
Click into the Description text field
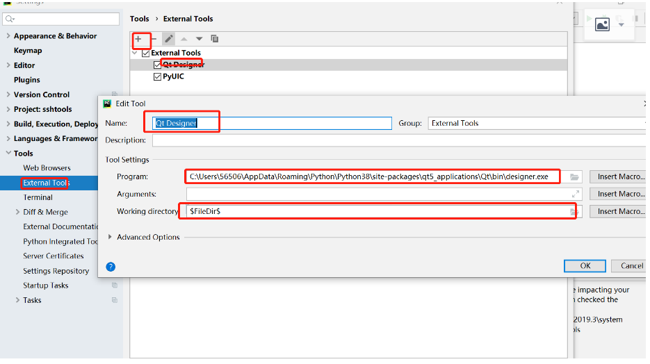pos(396,140)
